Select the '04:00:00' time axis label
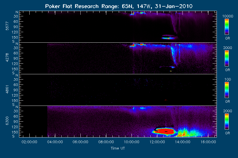Image resolution: width=238 pixels, height=158 pixels. pos(55,142)
